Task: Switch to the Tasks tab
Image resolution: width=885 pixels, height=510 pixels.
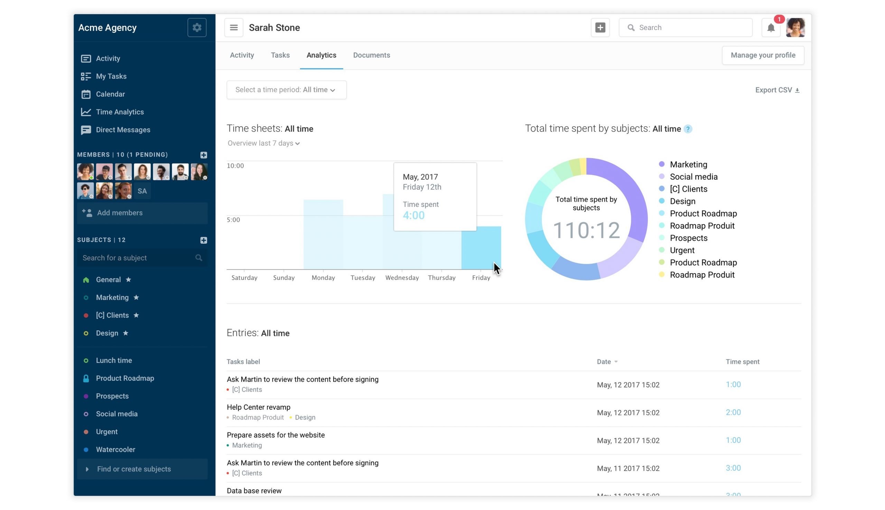Action: pyautogui.click(x=280, y=55)
